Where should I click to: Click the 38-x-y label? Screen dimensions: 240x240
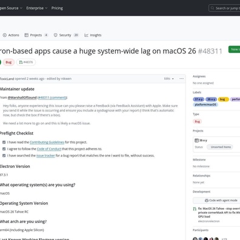click(211, 99)
